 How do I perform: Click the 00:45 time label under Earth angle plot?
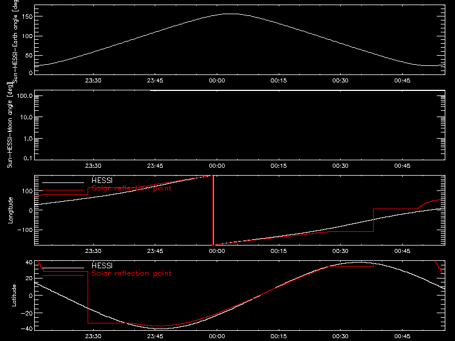[402, 80]
